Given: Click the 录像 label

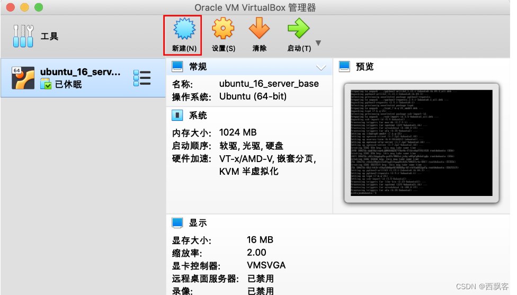Looking at the screenshot, I should [x=182, y=291].
